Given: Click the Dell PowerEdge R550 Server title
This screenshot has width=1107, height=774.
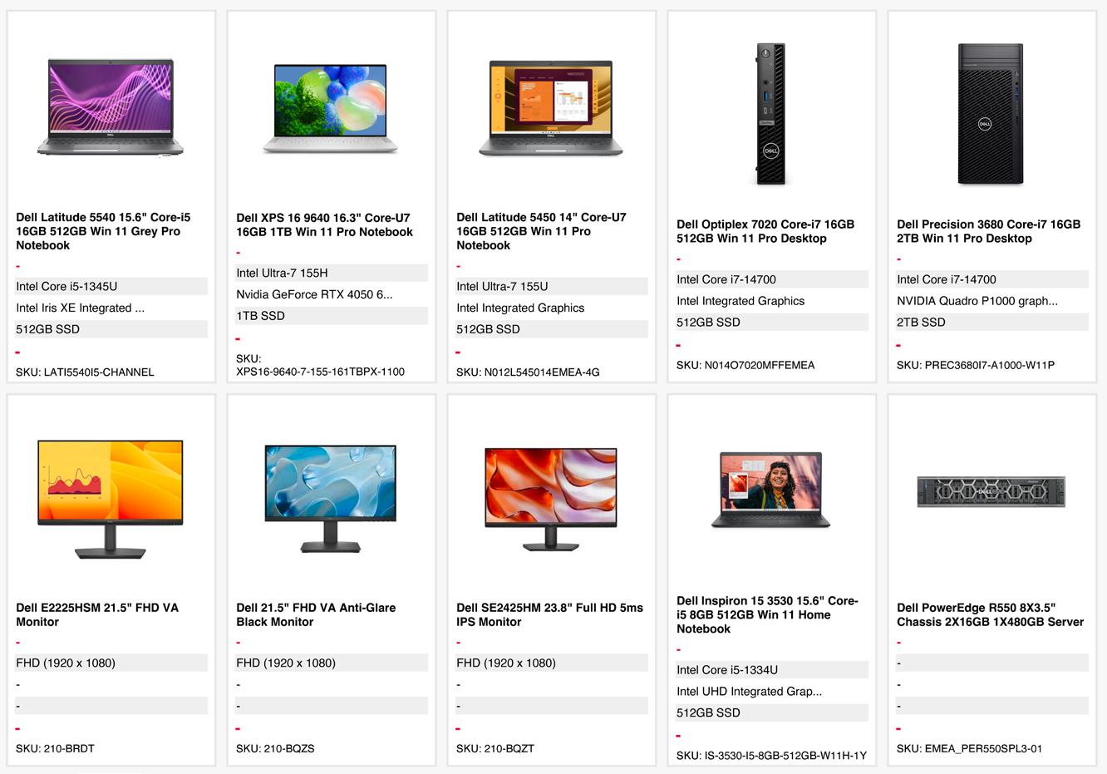Looking at the screenshot, I should click(x=990, y=614).
